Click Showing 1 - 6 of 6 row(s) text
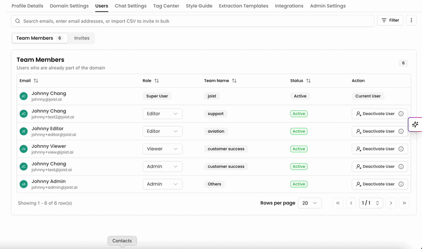The image size is (422, 249). (45, 203)
